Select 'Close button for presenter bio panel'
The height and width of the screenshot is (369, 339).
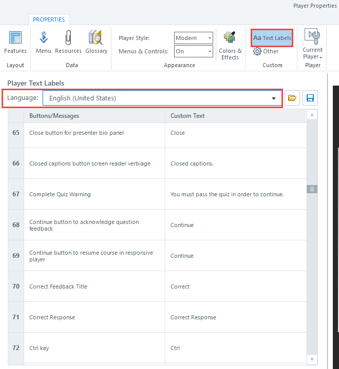[77, 133]
